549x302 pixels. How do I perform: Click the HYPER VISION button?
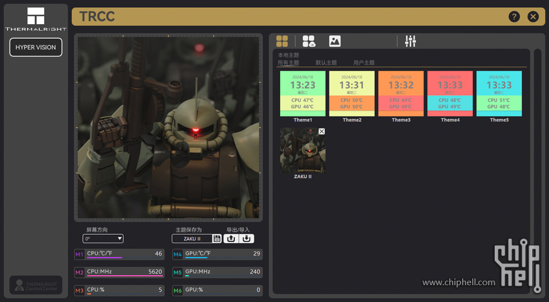[36, 47]
